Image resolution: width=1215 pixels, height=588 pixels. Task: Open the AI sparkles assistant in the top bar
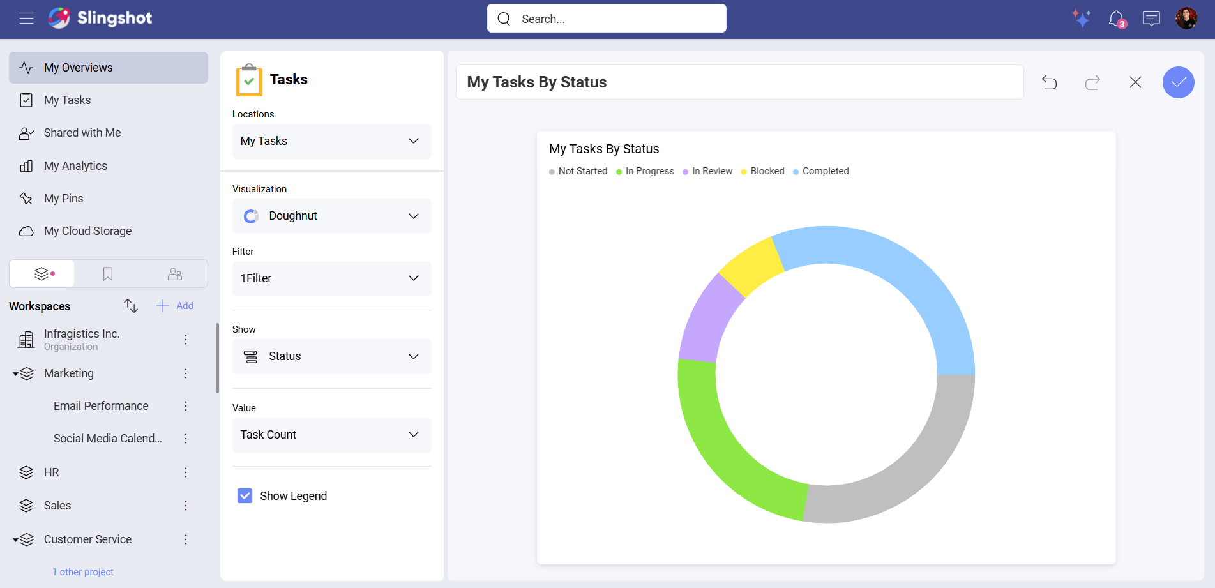(1082, 19)
